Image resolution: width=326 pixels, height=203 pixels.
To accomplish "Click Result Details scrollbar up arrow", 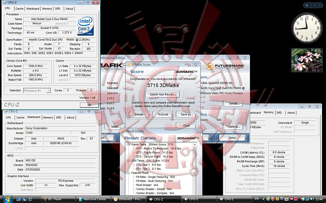I will tap(195, 145).
